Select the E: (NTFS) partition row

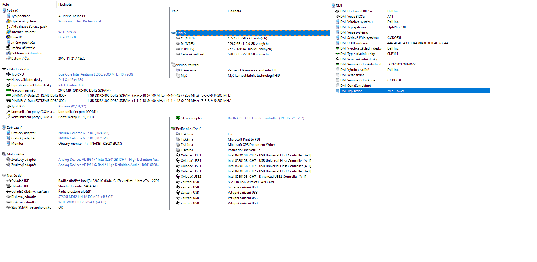[x=187, y=49]
